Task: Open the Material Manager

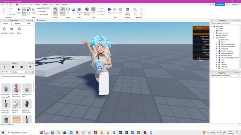Action: (87, 11)
